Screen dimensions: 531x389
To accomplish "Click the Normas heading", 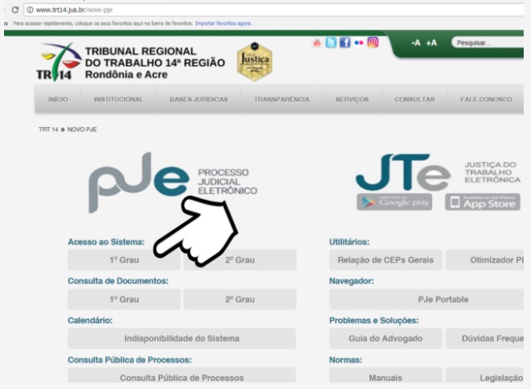I will tap(345, 360).
